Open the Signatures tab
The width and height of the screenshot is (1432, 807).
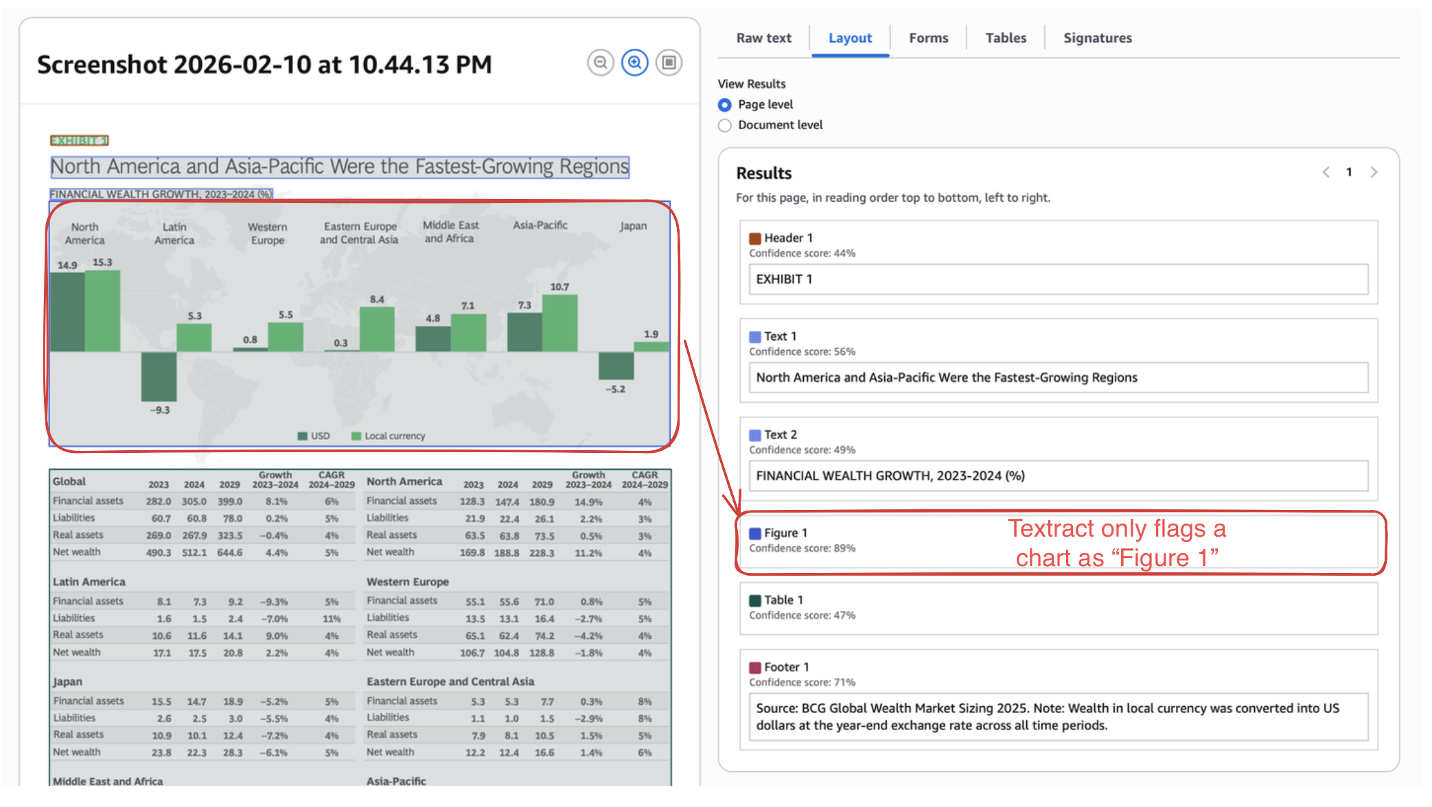1097,38
